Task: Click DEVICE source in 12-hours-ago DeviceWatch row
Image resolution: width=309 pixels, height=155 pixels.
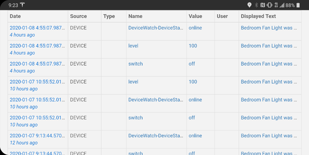Action: coord(78,136)
